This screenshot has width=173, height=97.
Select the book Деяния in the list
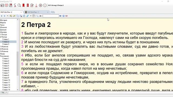pyautogui.click(x=3, y=30)
